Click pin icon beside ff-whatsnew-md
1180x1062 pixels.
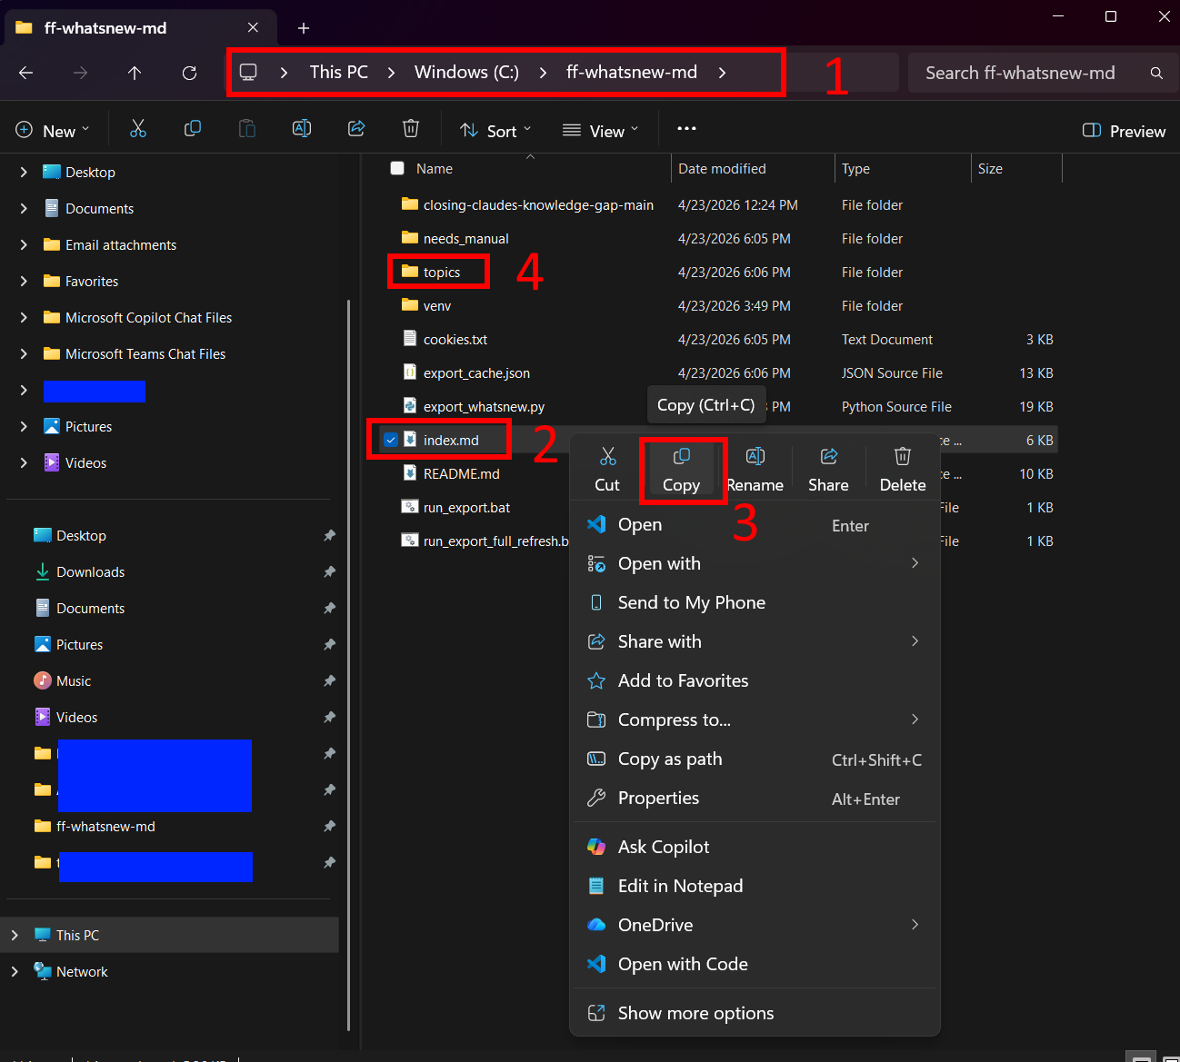click(x=329, y=827)
